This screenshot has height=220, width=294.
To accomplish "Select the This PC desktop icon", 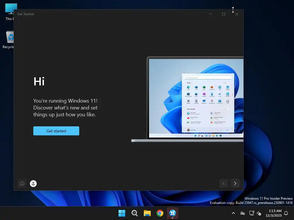I will tap(10, 12).
